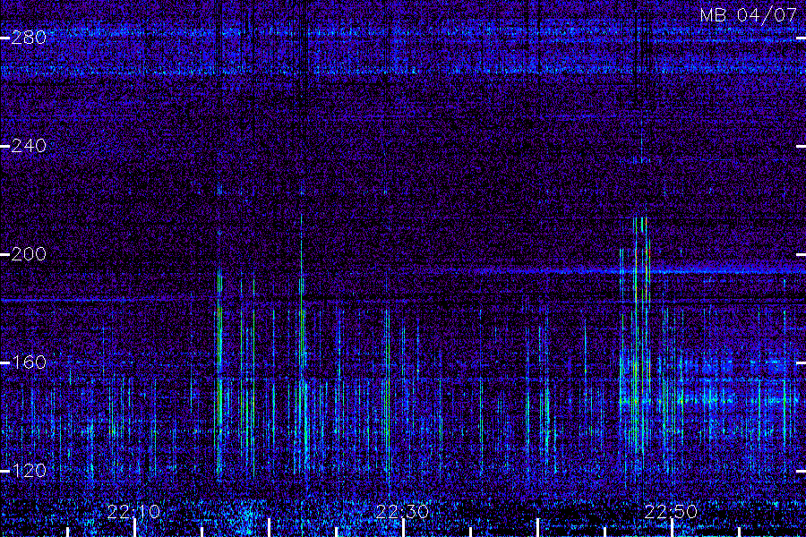Click the 240 frequency axis label
806x537 pixels.
point(29,146)
